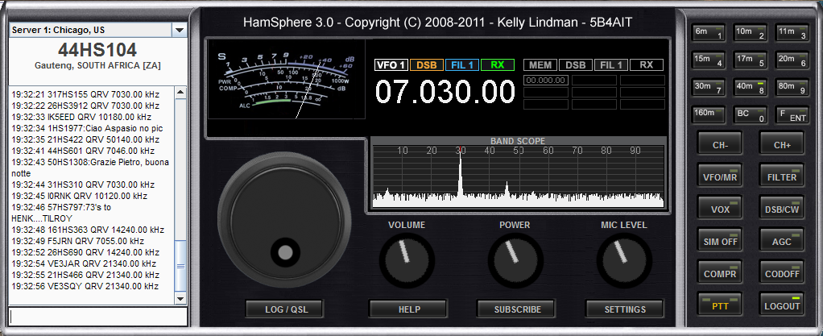The height and width of the screenshot is (336, 823).
Task: Click the green RX indicator
Action: pos(497,65)
